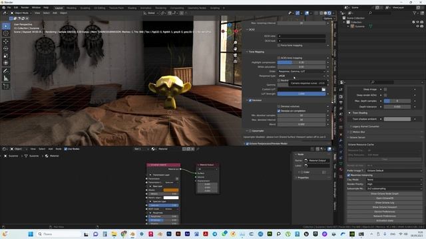Click the Show Octane Viewport button
This screenshot has width=426, height=239.
point(385,207)
